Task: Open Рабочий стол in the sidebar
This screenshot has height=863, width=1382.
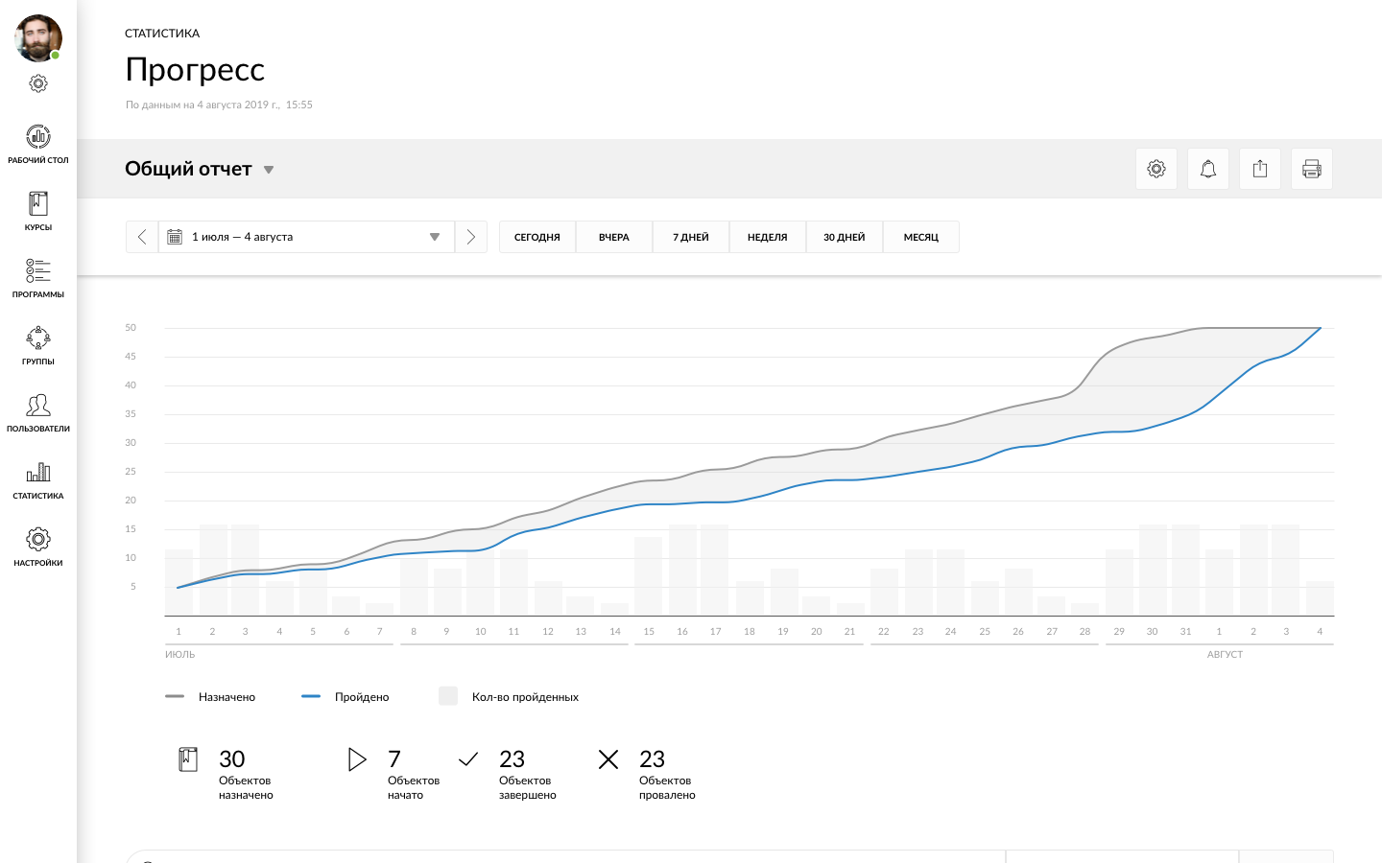Action: pos(38,144)
